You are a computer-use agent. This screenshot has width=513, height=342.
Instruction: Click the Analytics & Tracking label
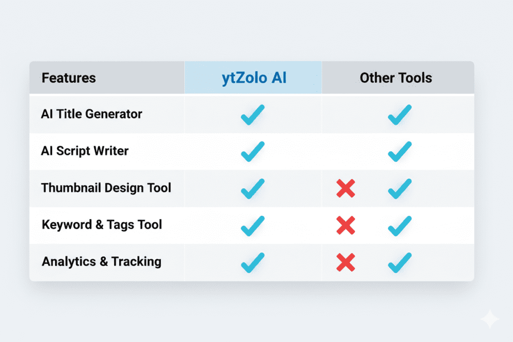(102, 261)
